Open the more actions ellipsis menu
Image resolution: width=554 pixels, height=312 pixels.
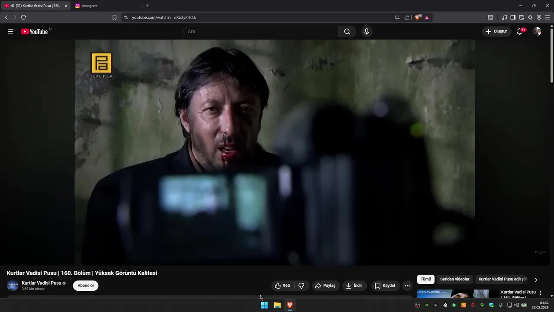(x=407, y=286)
